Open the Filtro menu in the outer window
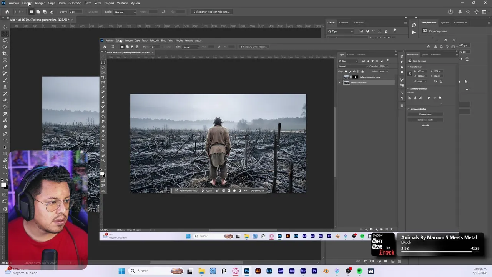This screenshot has height=277, width=492. 88,3
